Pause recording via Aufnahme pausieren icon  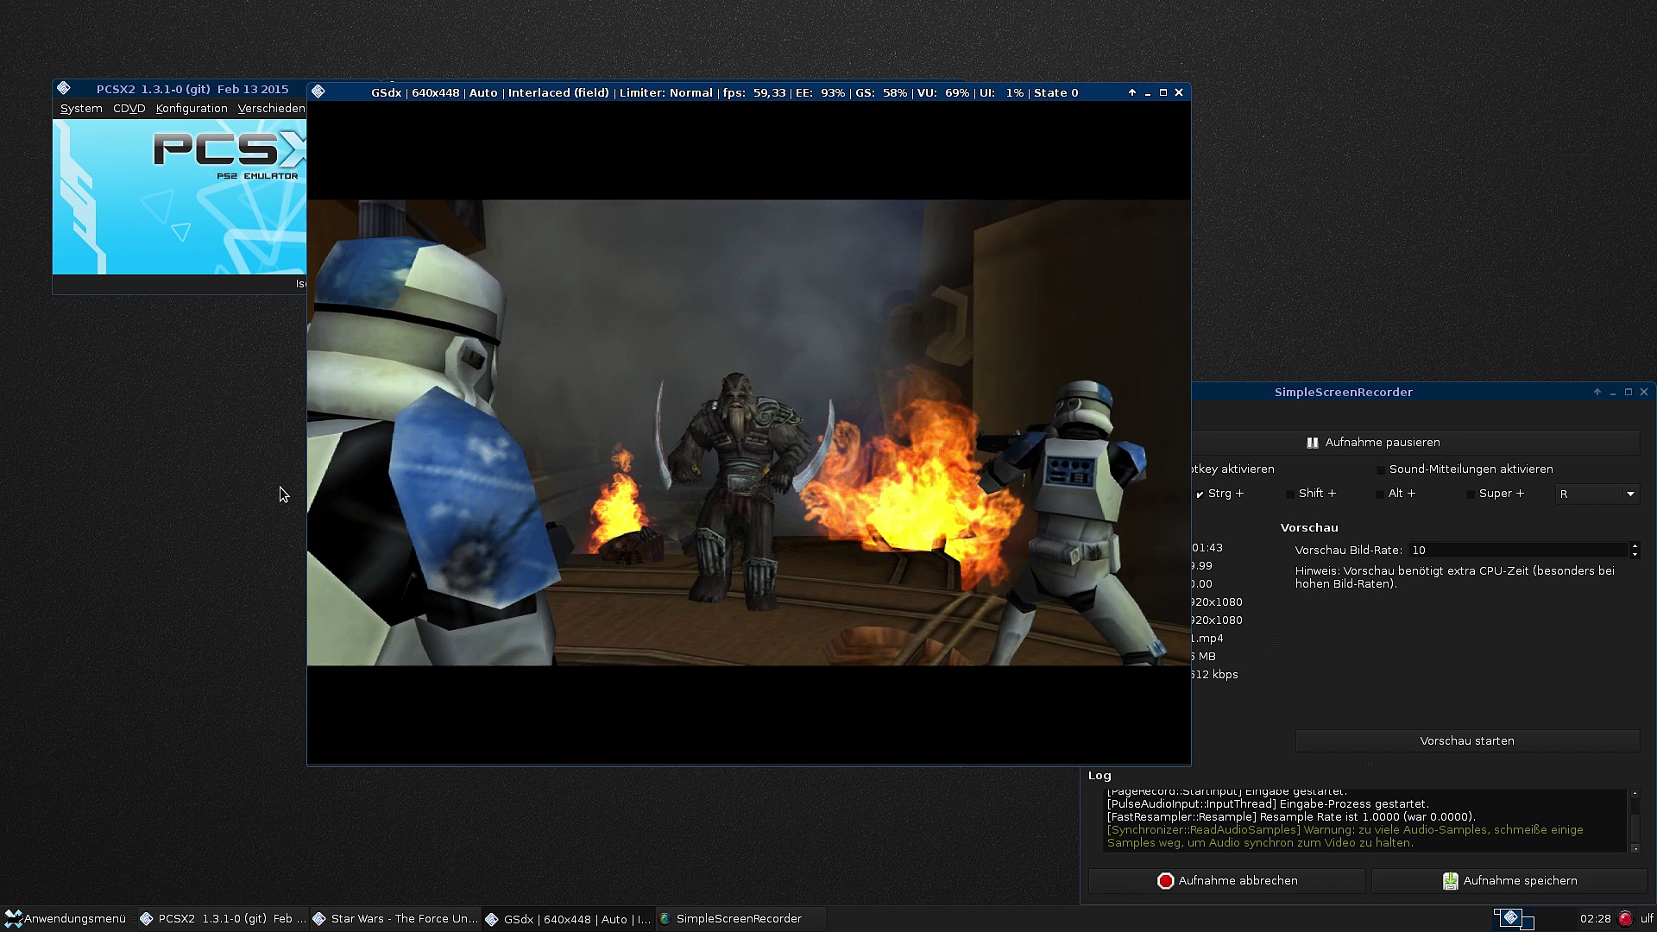(x=1312, y=443)
